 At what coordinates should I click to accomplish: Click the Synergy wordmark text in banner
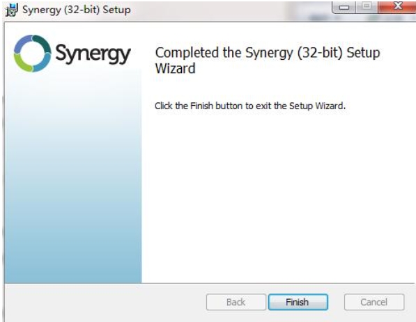[x=93, y=54]
